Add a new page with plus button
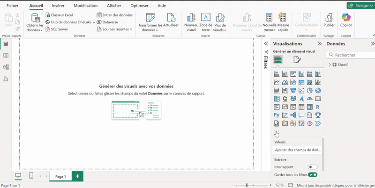 pos(77,176)
